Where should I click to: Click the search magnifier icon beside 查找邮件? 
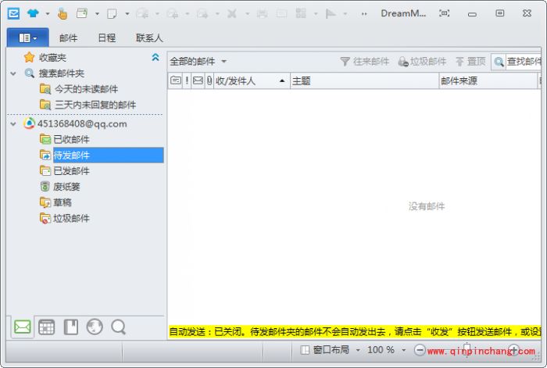(x=499, y=62)
